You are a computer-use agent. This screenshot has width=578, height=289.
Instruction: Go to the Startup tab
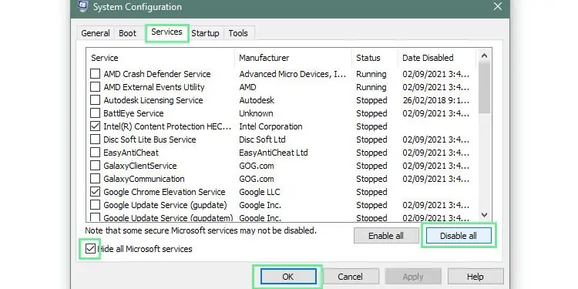pyautogui.click(x=205, y=33)
